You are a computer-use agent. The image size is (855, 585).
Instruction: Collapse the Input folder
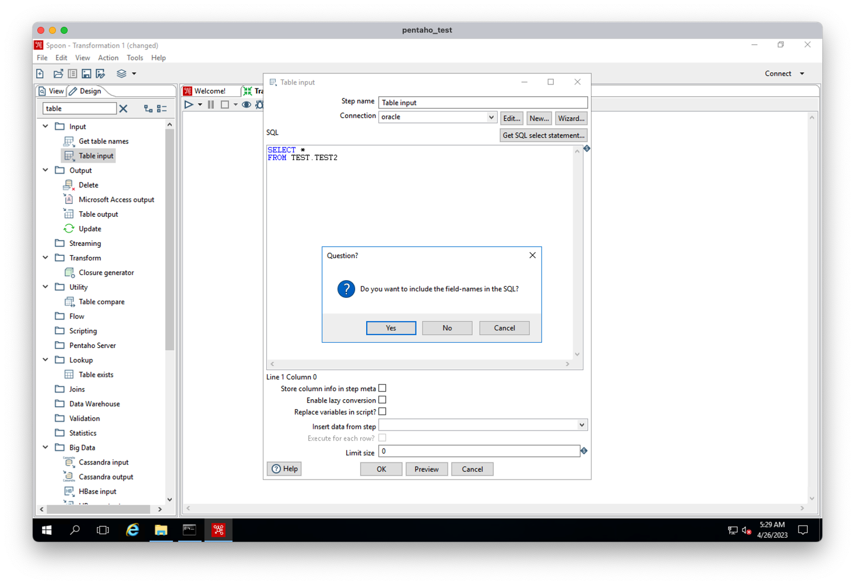pyautogui.click(x=45, y=126)
